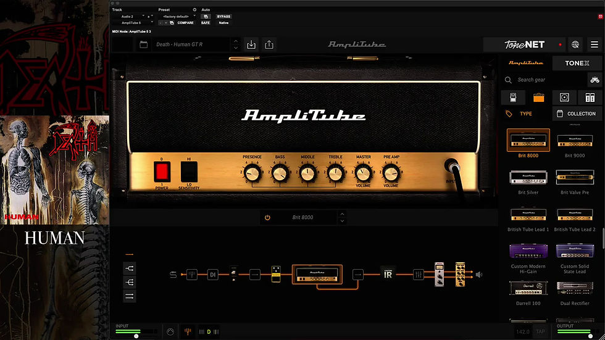
Task: Select the Brit Silver amp thumbnail
Action: [528, 177]
